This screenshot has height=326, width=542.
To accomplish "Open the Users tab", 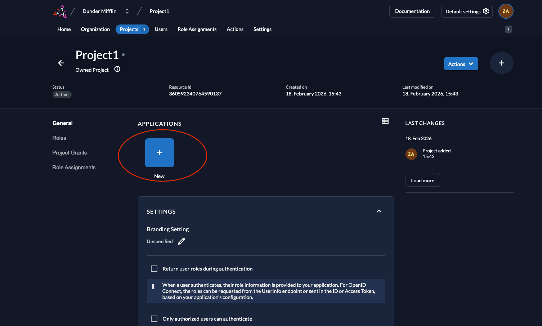I will [x=161, y=29].
